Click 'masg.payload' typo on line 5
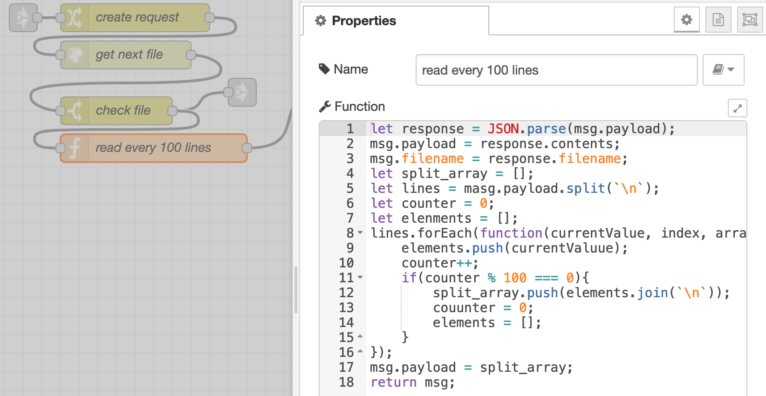 click(511, 188)
